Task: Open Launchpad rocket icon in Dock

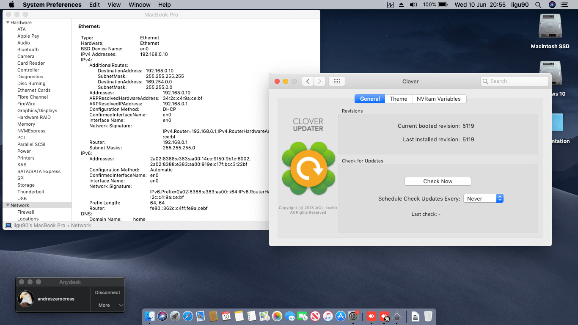Action: click(x=175, y=316)
